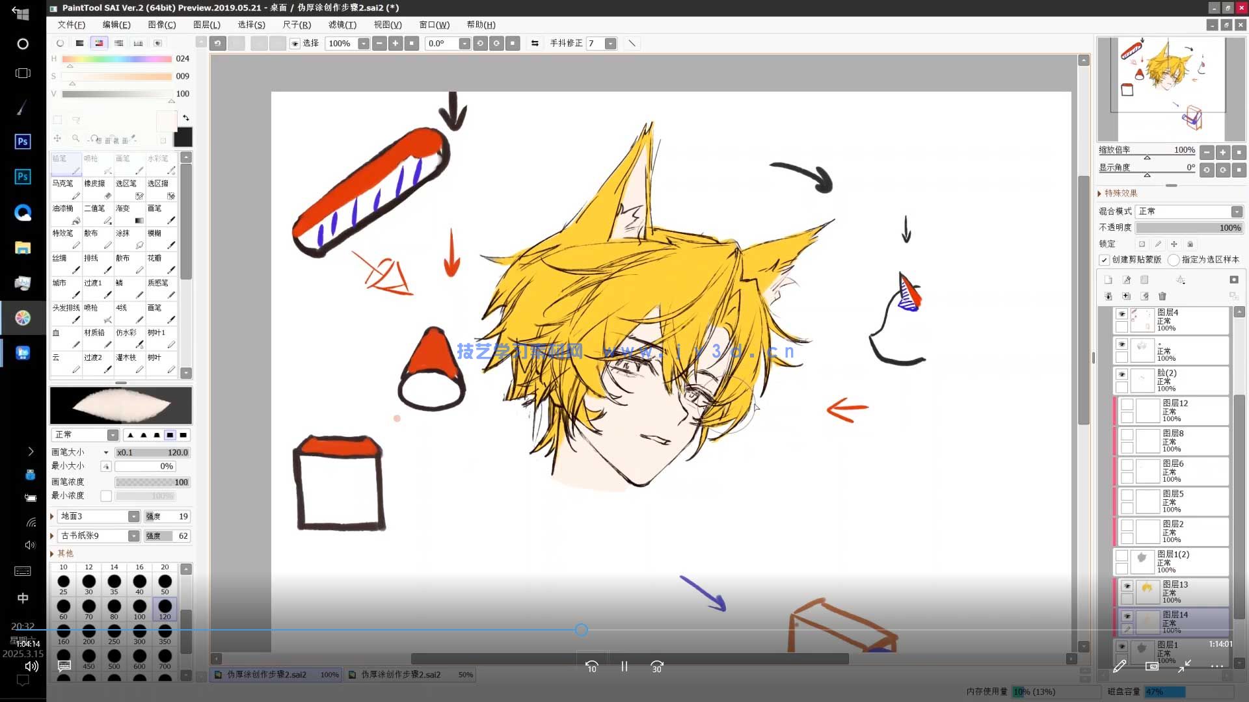Click the color wheel mode icon
Image resolution: width=1249 pixels, height=702 pixels.
click(x=60, y=43)
